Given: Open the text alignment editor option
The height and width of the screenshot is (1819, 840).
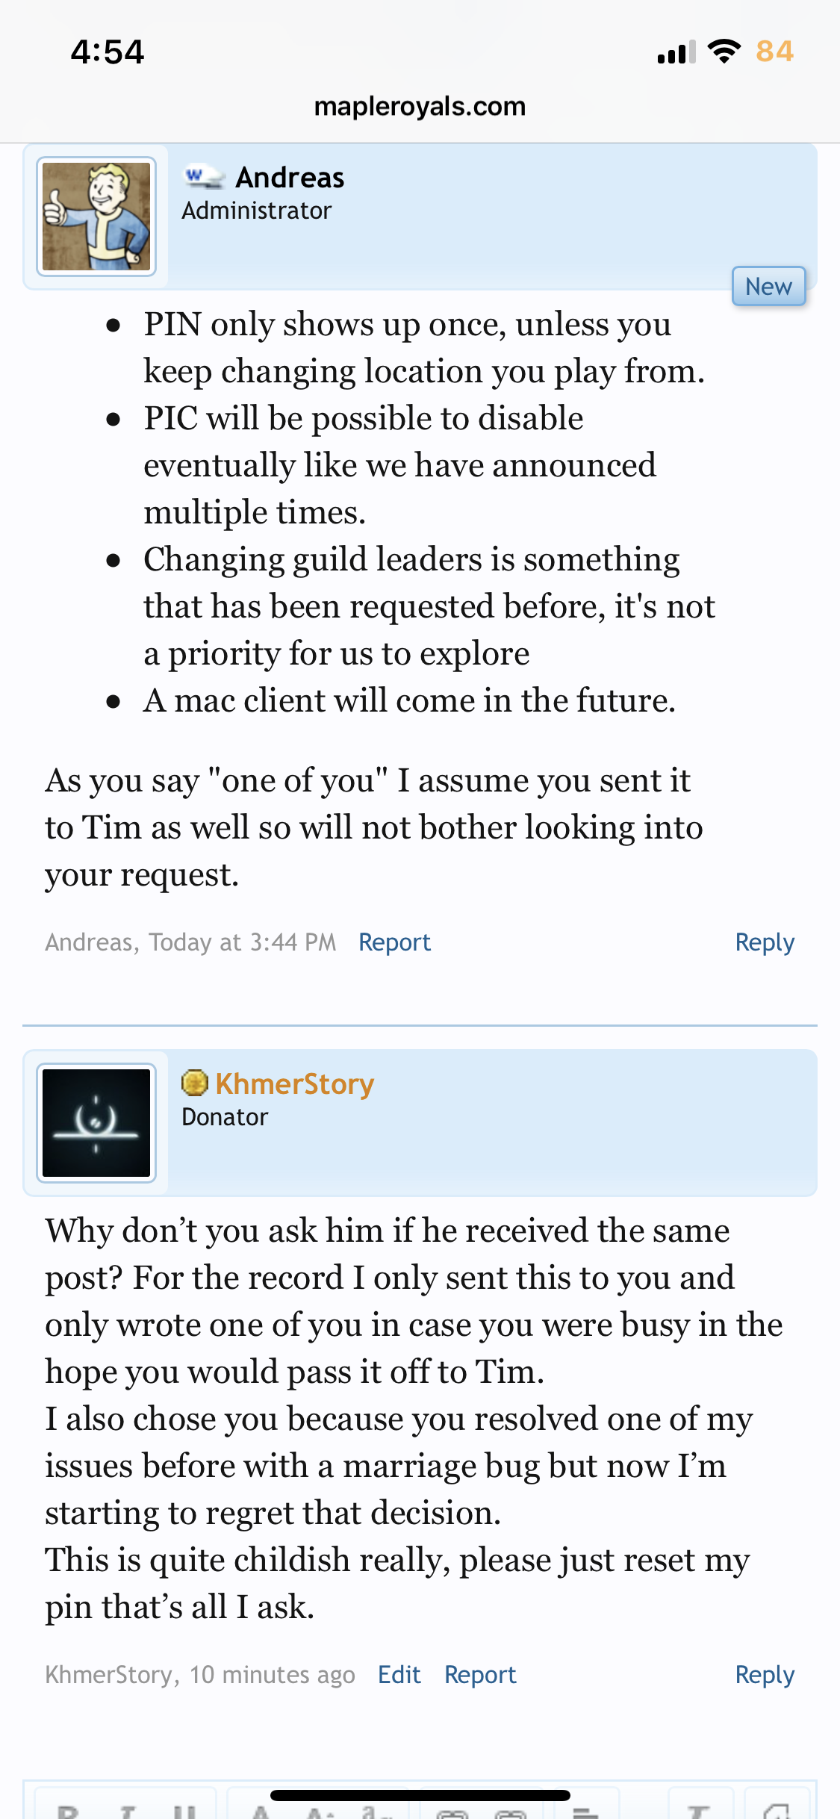Looking at the screenshot, I should pyautogui.click(x=586, y=1809).
